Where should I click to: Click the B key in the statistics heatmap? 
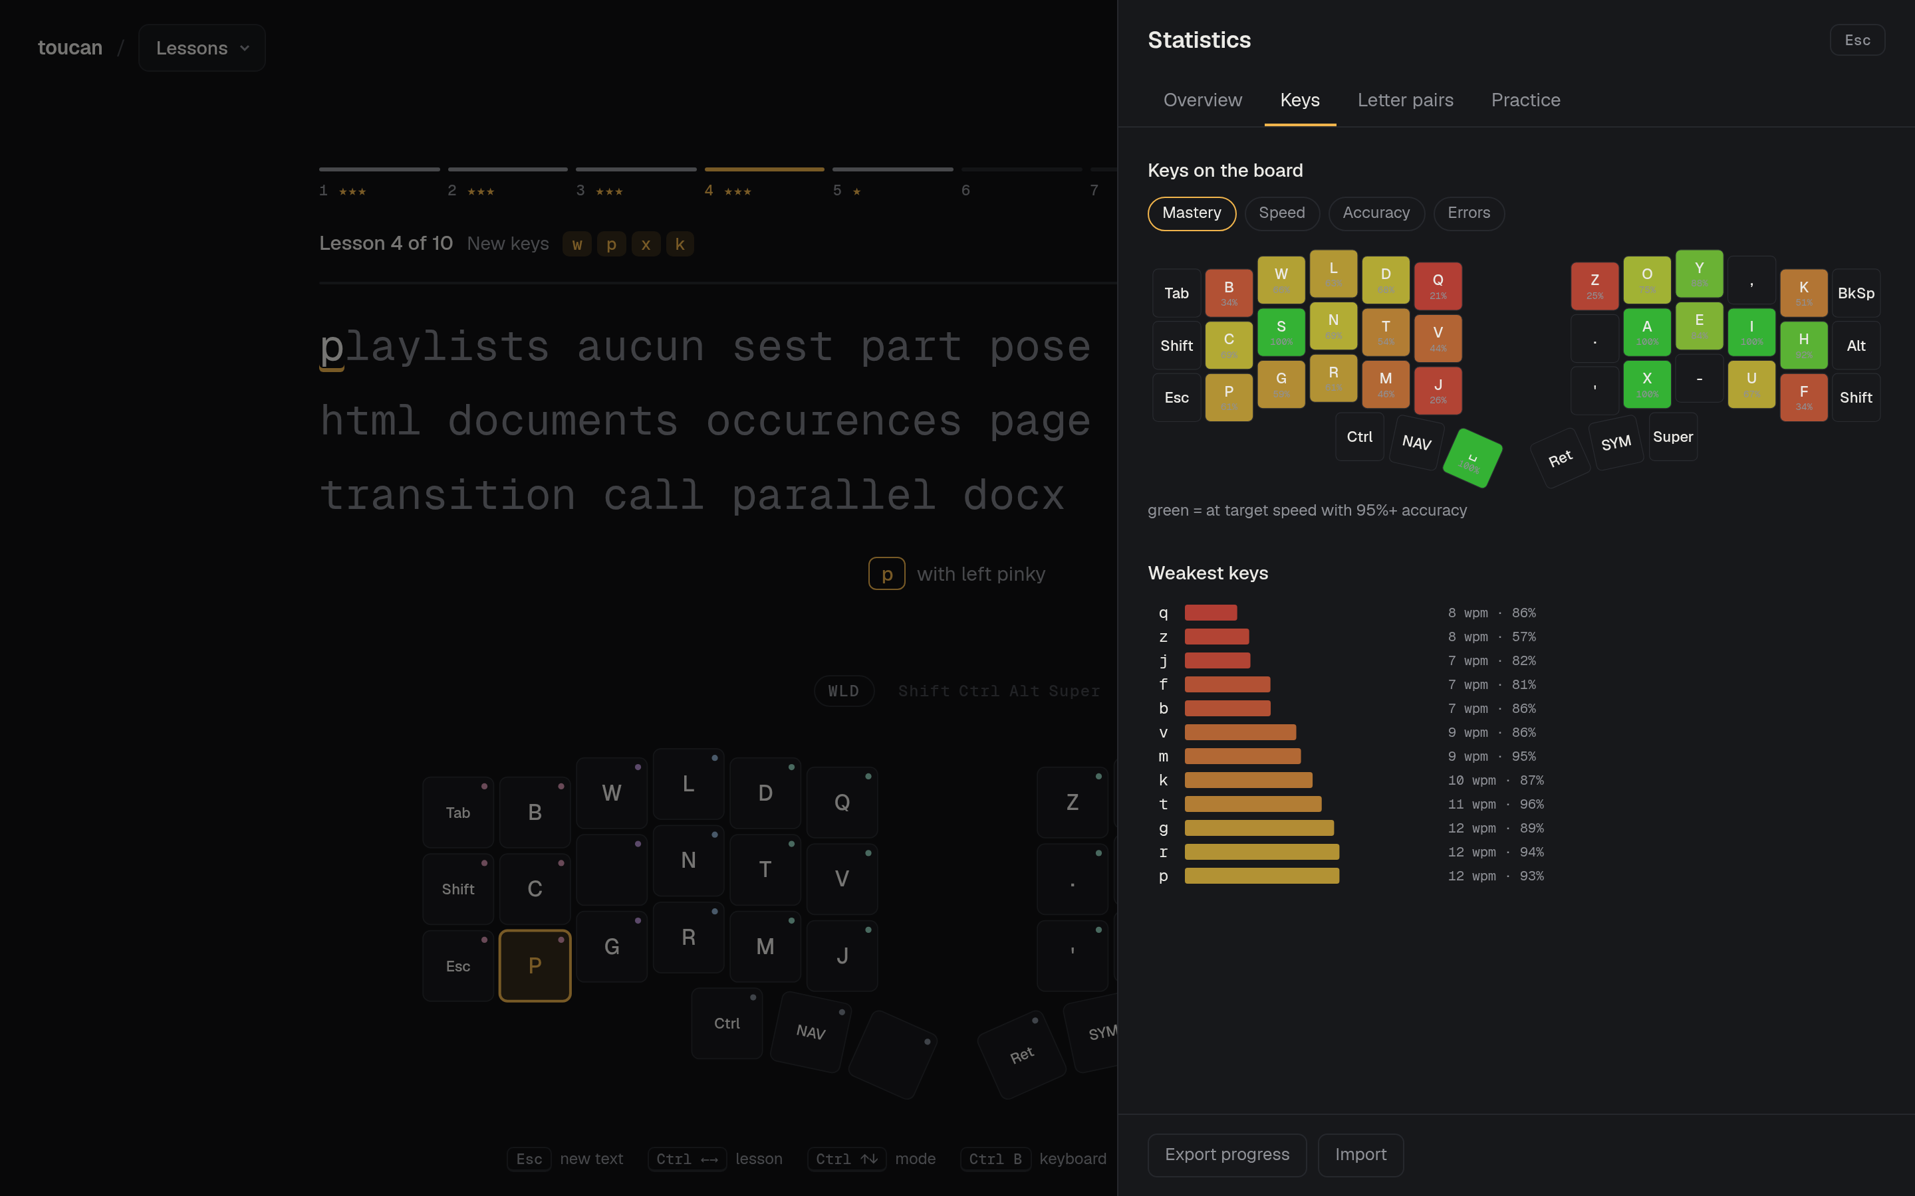(x=1229, y=292)
